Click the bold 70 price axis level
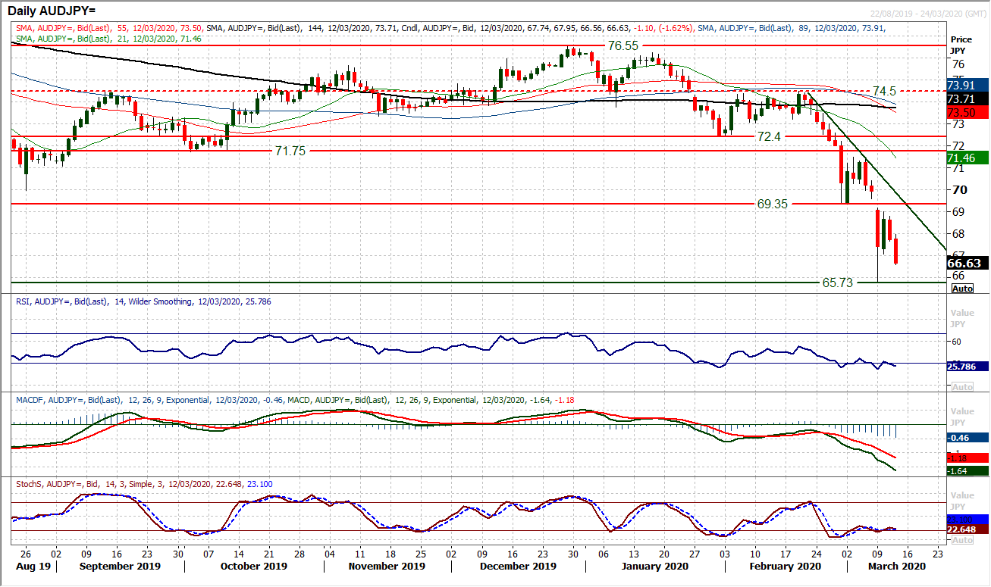The height and width of the screenshot is (587, 991). [958, 189]
